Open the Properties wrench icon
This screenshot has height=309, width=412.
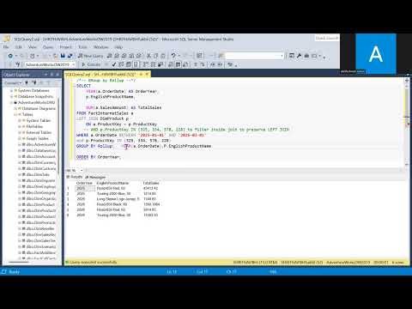(x=299, y=56)
